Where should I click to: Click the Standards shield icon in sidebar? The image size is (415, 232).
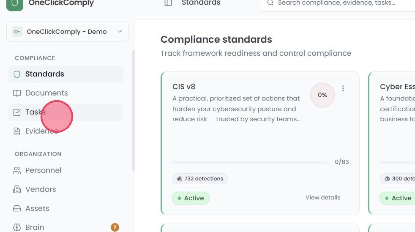[x=17, y=74]
